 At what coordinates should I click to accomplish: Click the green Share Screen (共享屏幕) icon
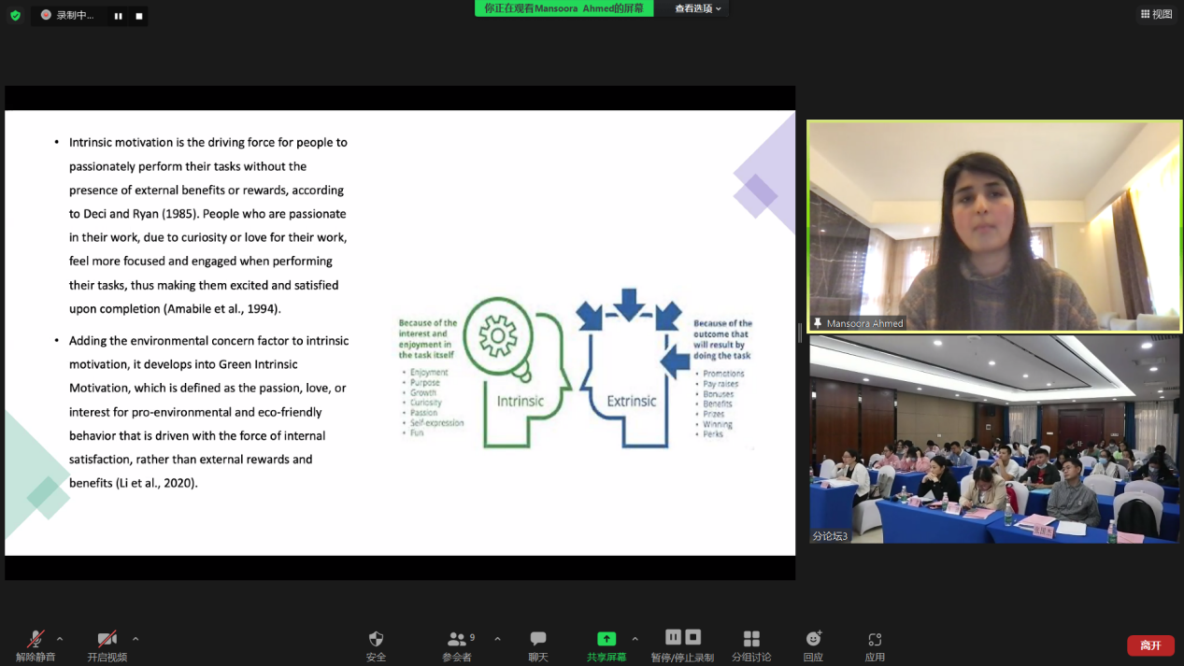(606, 639)
